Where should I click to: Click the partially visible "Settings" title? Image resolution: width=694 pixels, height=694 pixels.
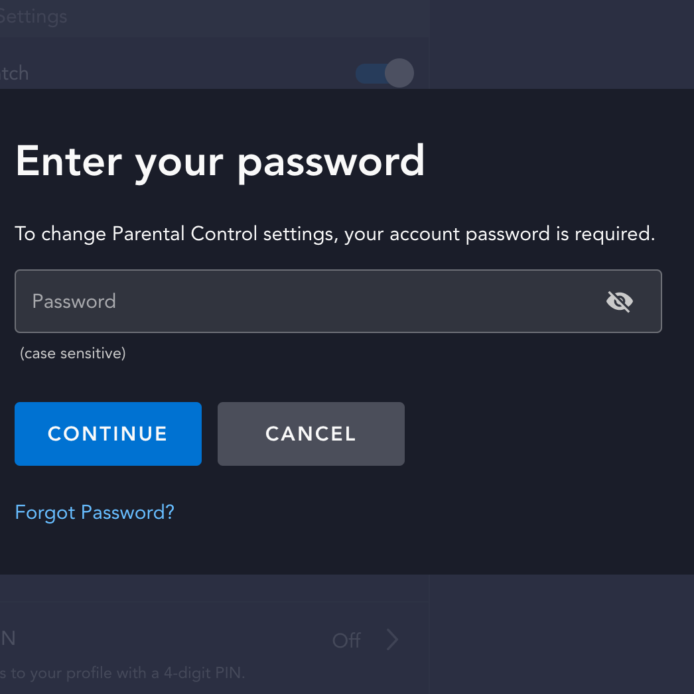(33, 16)
